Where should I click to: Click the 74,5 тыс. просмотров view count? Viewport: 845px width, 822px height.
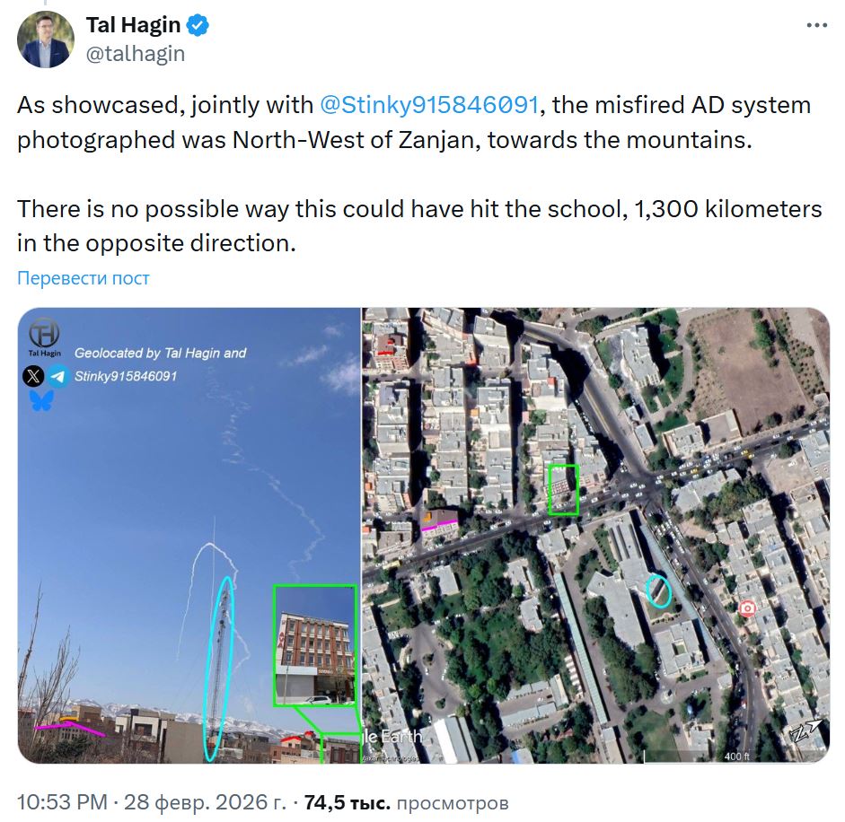(406, 802)
